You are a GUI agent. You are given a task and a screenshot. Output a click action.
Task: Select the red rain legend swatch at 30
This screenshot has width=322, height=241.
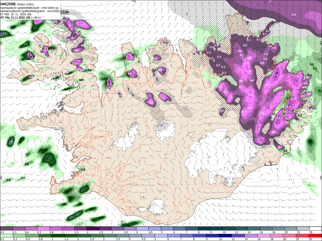315,235
